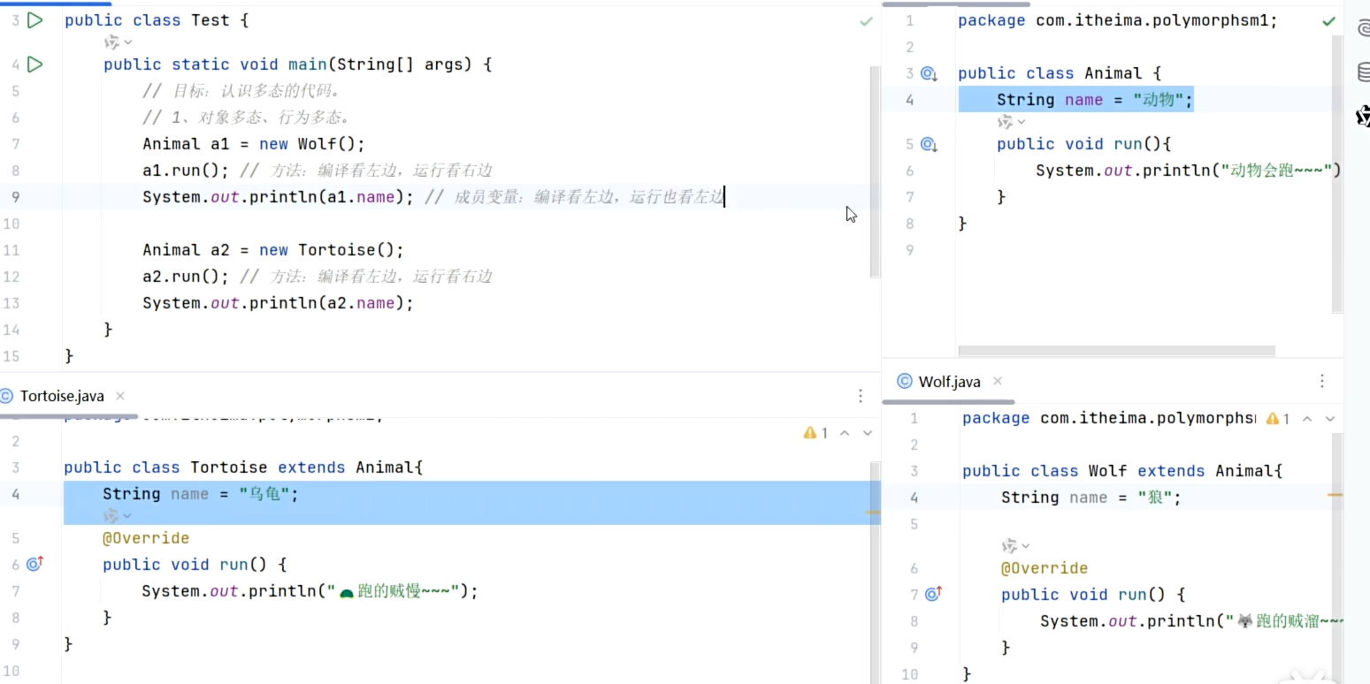This screenshot has width=1370, height=684.
Task: Go to overridden method from Tortoise run() gutter
Action: click(x=34, y=564)
